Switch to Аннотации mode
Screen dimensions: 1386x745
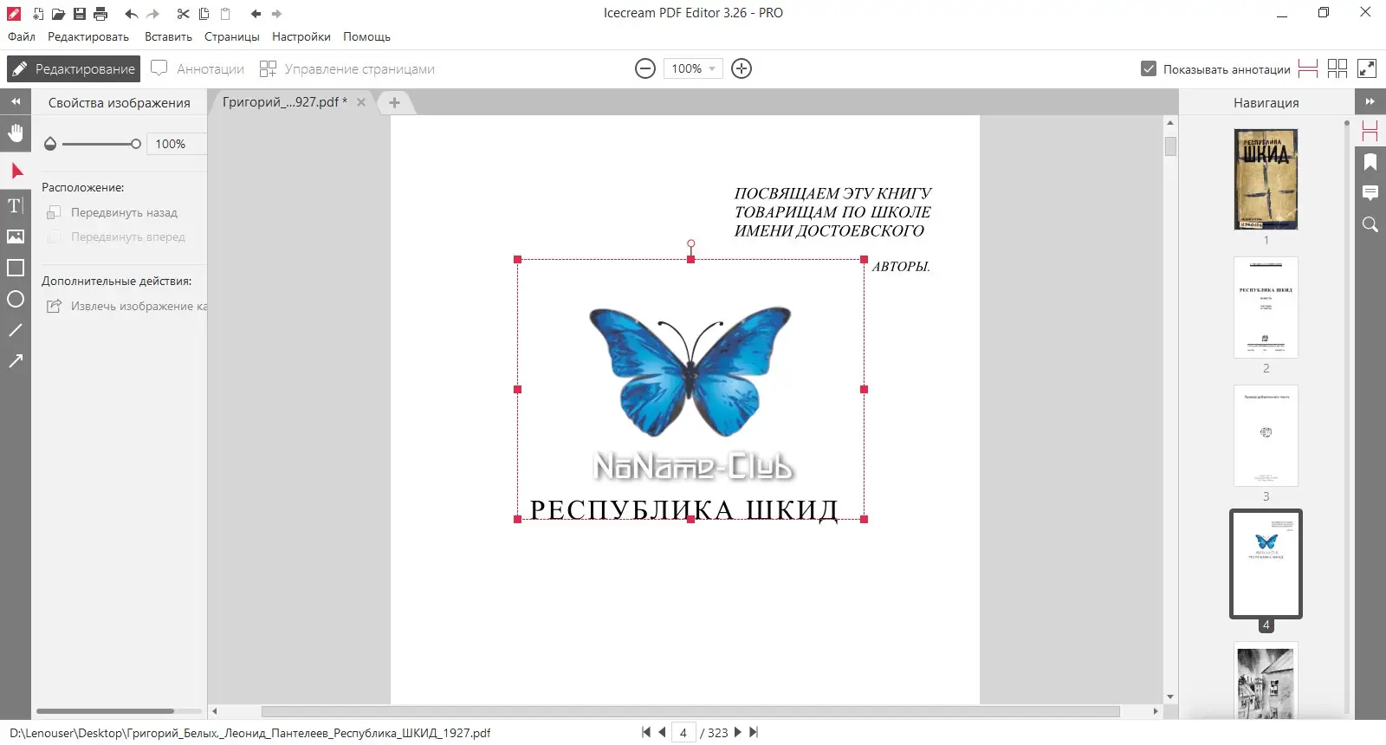[x=198, y=68]
